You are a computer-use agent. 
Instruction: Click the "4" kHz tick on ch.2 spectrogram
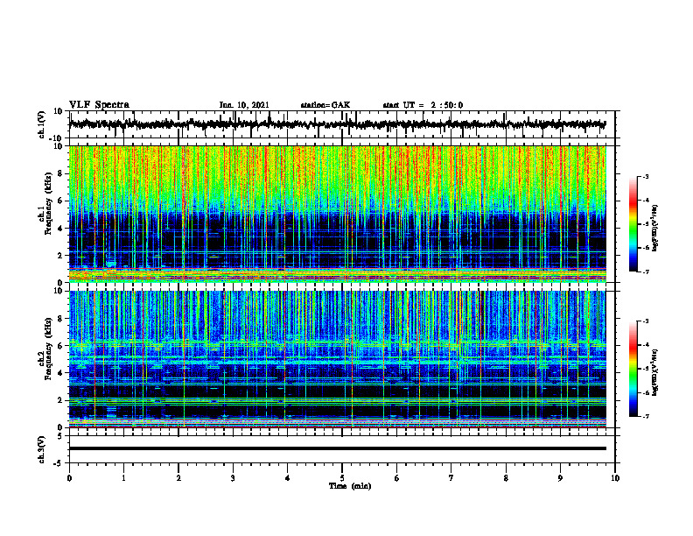click(61, 373)
